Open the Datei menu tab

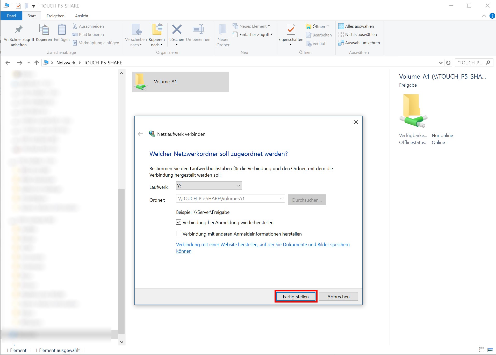(x=11, y=16)
